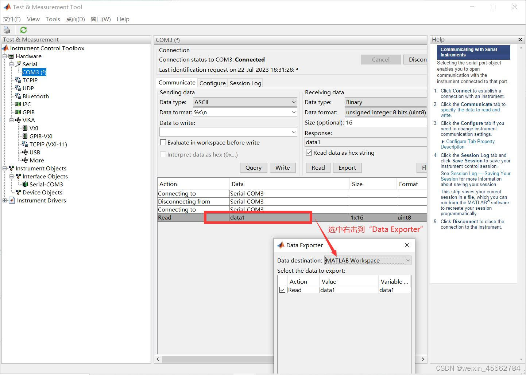Open the ASCII data type dropdown
The image size is (526, 375).
point(294,102)
